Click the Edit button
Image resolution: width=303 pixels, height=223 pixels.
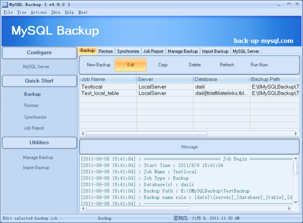131,65
